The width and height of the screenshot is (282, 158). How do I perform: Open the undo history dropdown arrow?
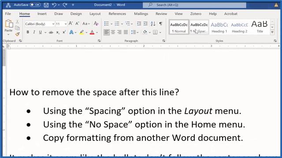(x=59, y=5)
